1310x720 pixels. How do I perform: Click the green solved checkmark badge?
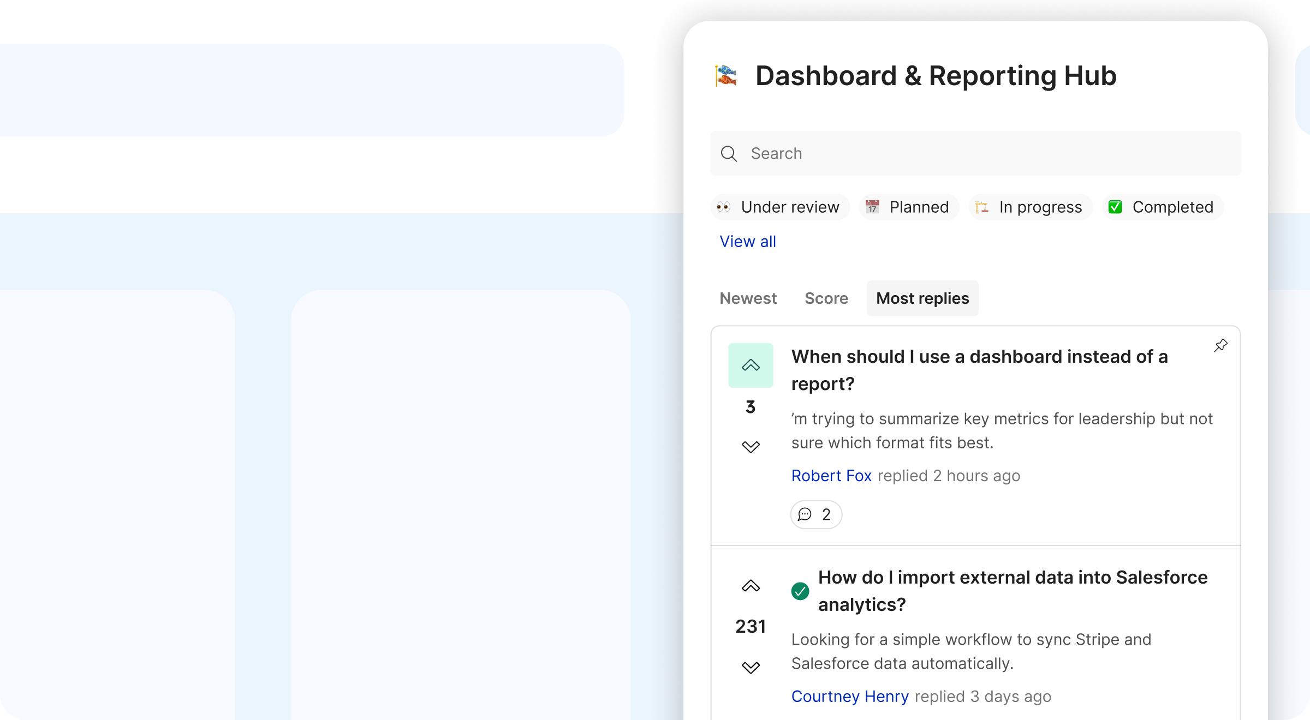[800, 591]
